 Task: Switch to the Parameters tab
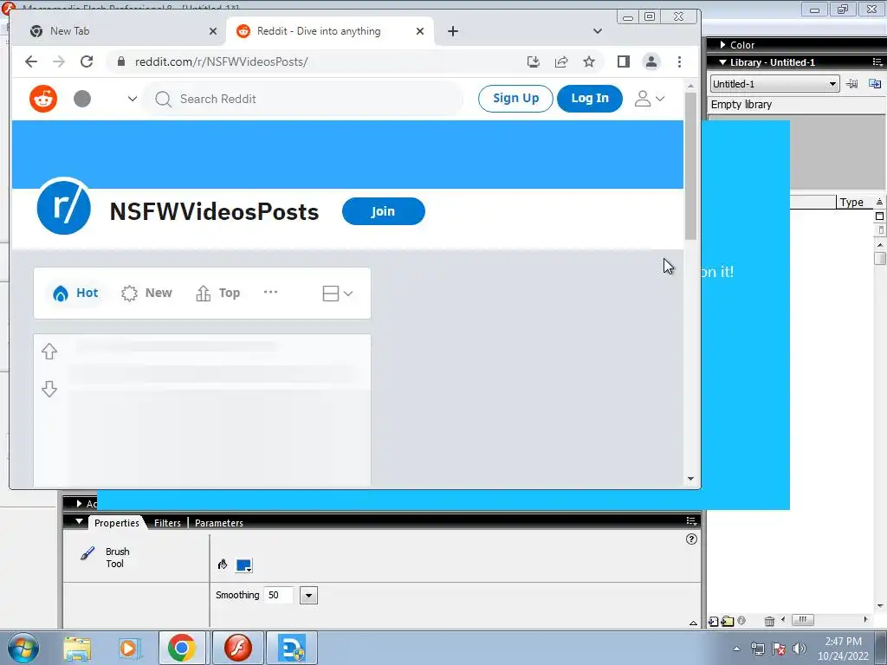click(219, 523)
